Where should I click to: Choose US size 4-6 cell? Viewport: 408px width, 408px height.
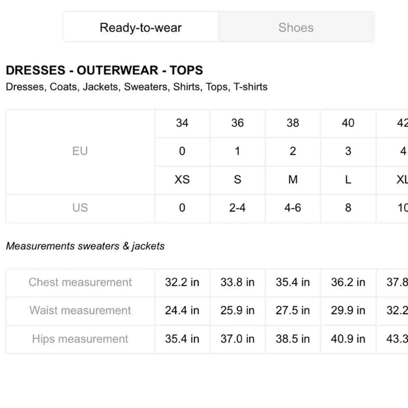293,208
